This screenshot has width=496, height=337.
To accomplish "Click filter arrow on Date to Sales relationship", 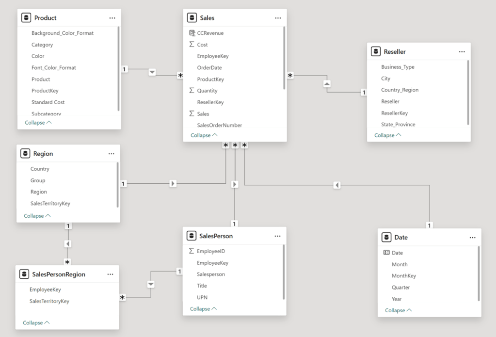I will (x=337, y=185).
